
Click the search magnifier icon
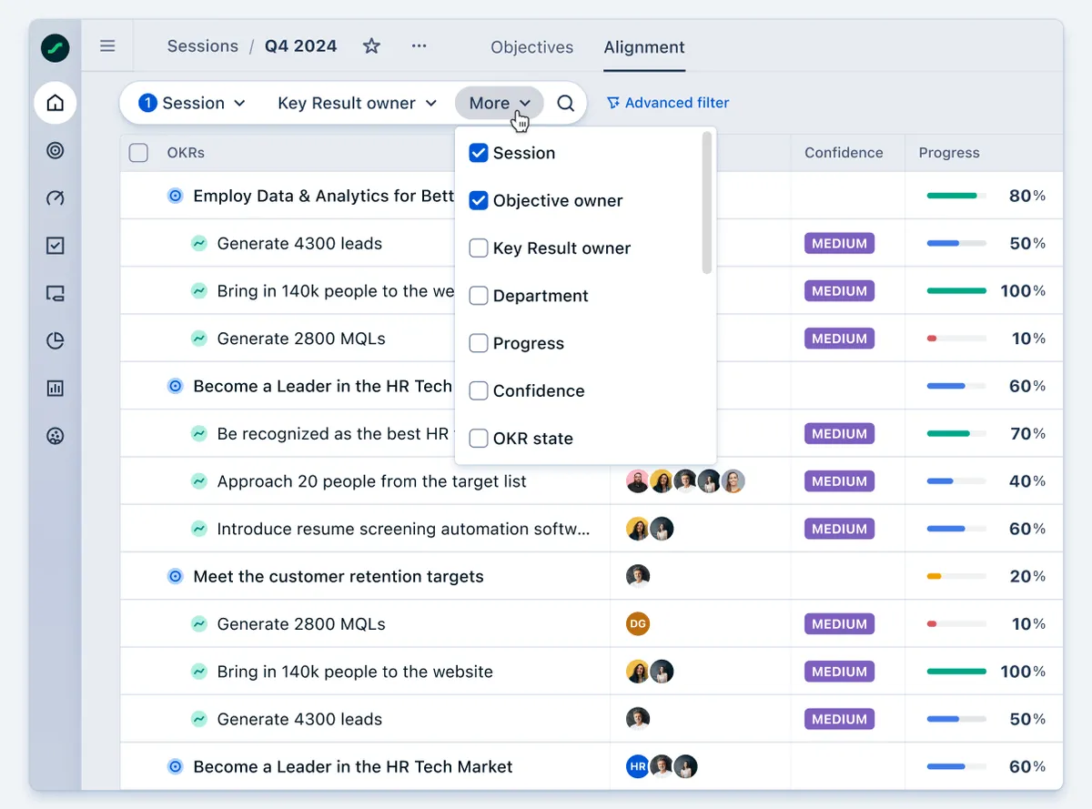click(565, 103)
